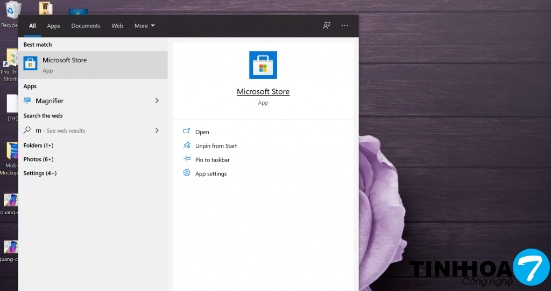Click the Microsoft Store icon in best match
Screen dimensions: 551x291
coord(30,64)
